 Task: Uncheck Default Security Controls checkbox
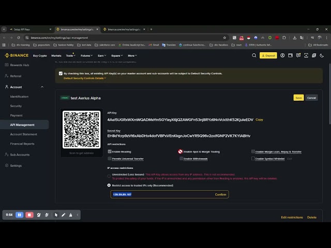pos(61,73)
